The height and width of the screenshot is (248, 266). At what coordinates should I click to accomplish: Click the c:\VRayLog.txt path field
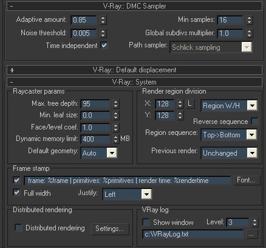[x=193, y=235]
